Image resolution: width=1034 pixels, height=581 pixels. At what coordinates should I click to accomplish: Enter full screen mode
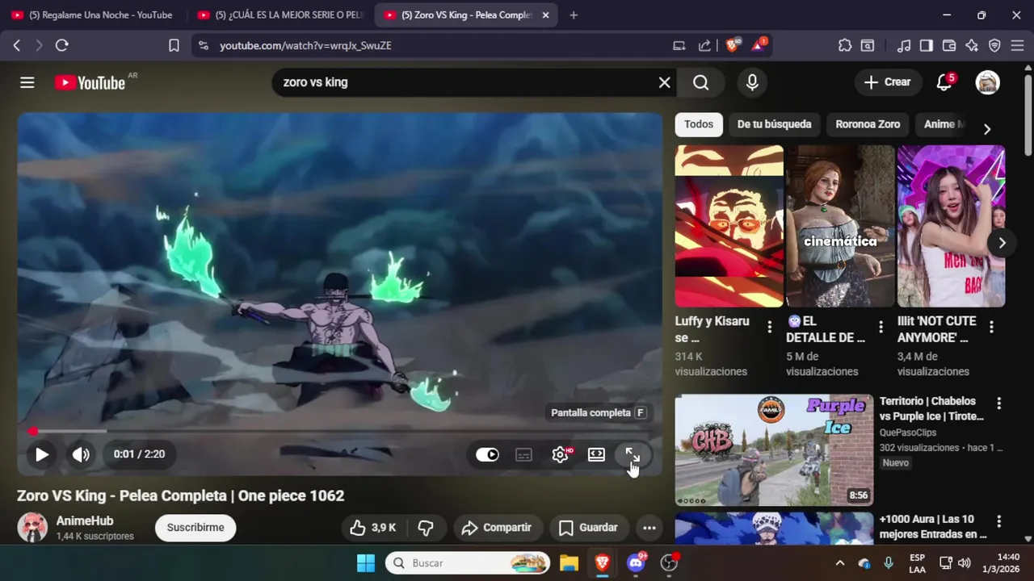click(633, 455)
